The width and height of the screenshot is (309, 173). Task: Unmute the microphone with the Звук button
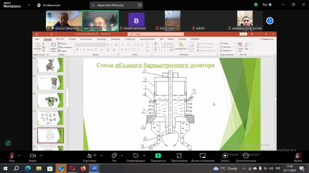[11, 156]
